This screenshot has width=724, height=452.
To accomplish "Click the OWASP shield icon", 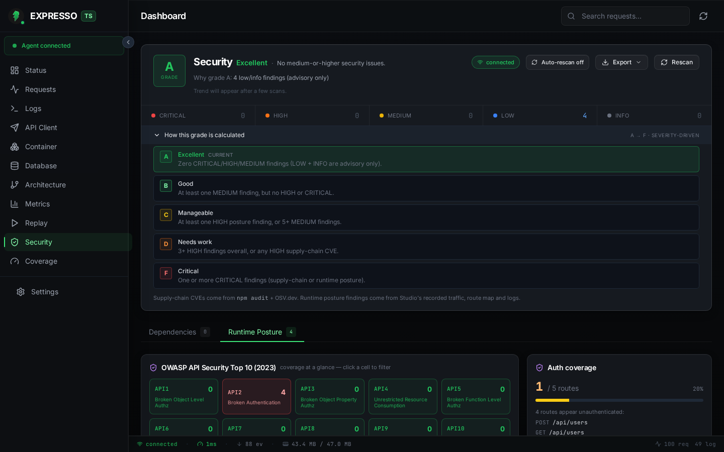I will (x=153, y=368).
